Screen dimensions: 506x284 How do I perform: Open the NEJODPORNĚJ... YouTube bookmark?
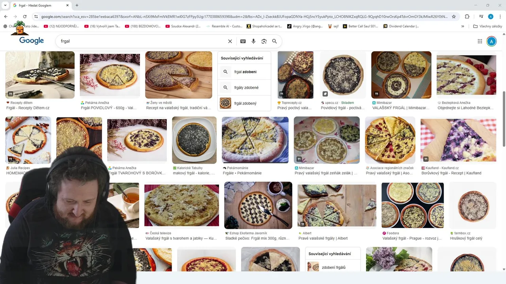(x=61, y=26)
